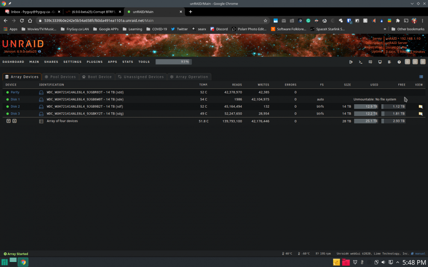
Task: Click Grammarly extension icon
Action: coord(308,21)
